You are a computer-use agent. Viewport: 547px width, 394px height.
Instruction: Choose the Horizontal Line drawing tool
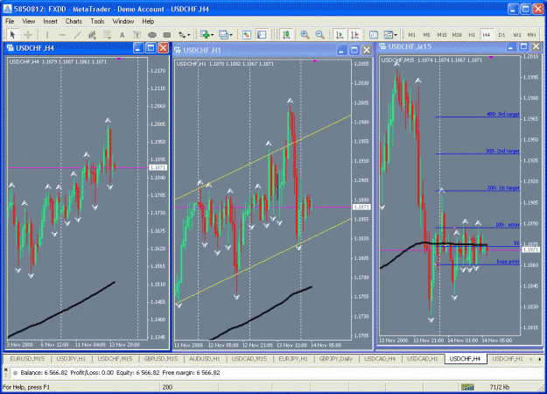click(x=62, y=34)
